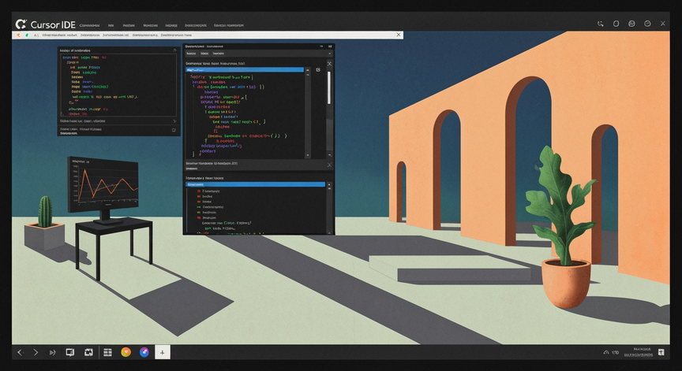Select the blue highlighted row in the upper code list
682x371 pixels.
tap(245, 69)
